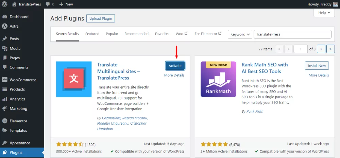Open the Cozmoslabs author link

(111, 118)
